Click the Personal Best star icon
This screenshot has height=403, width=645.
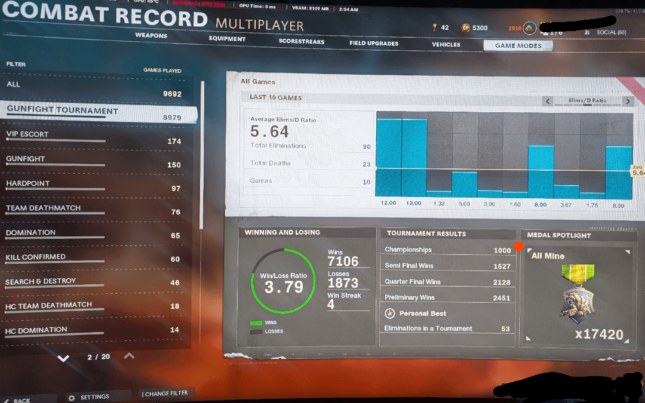(x=390, y=313)
